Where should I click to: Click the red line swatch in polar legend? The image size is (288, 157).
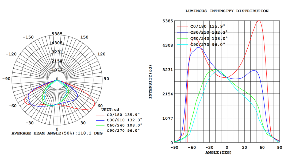click(101, 115)
